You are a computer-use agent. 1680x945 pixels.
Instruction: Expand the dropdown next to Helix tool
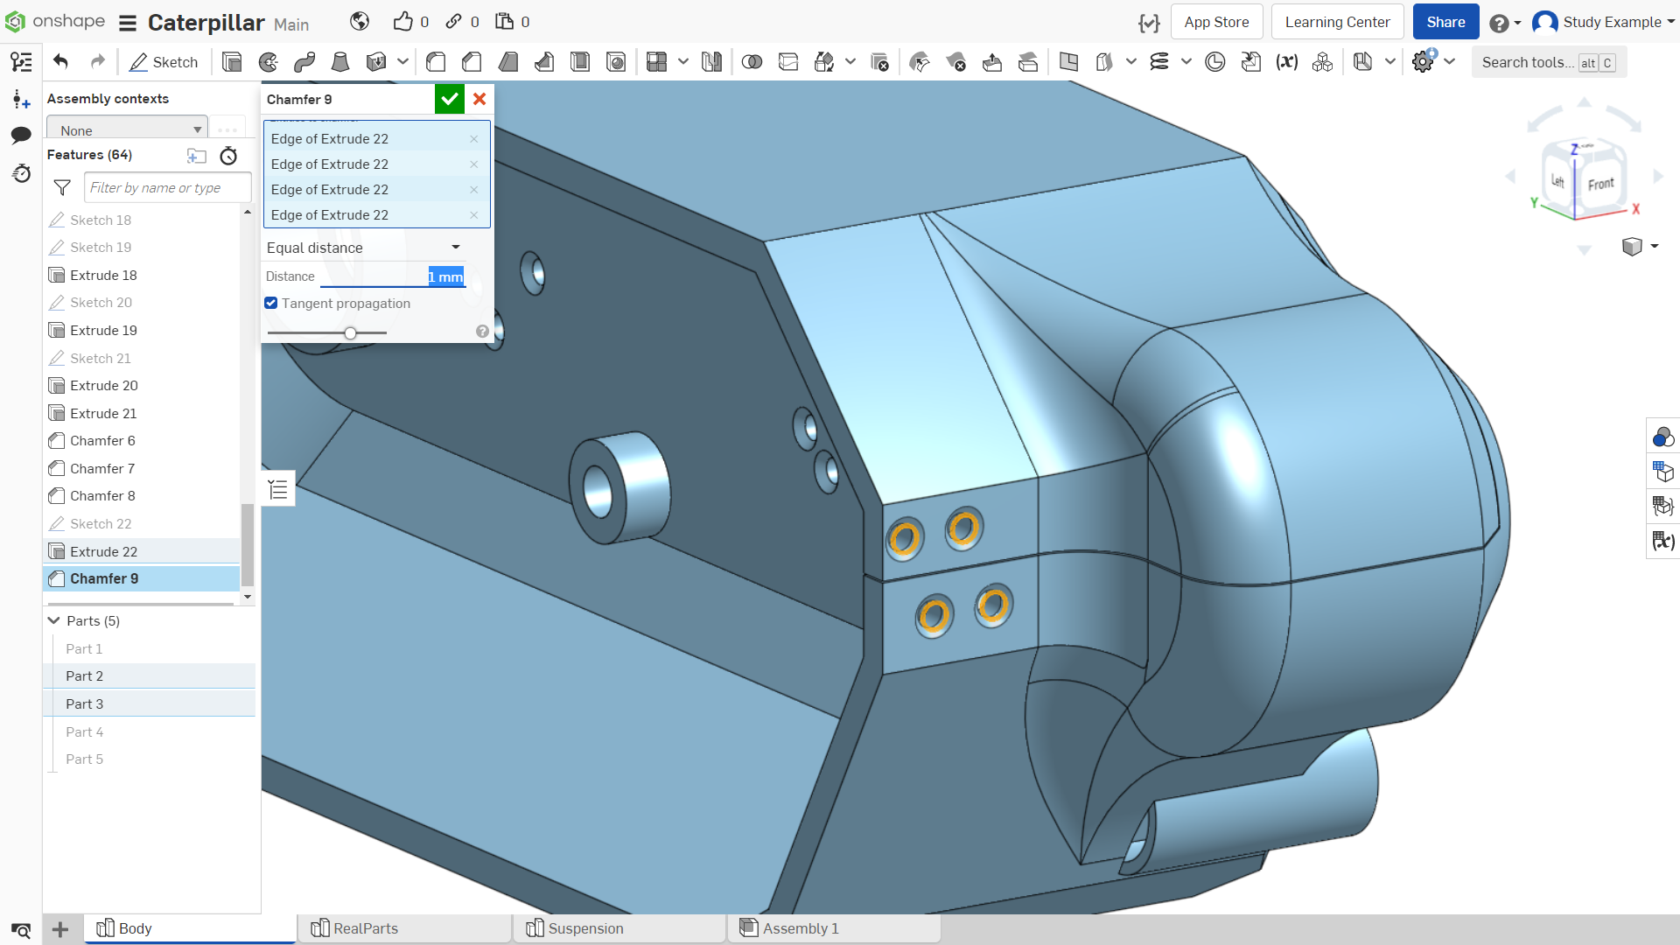1186,62
